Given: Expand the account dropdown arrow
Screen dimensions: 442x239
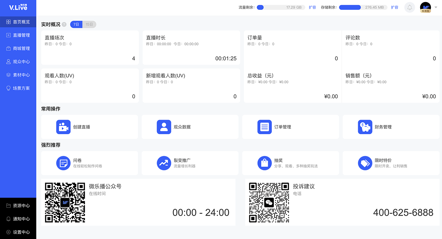Looking at the screenshot, I should pyautogui.click(x=436, y=7).
